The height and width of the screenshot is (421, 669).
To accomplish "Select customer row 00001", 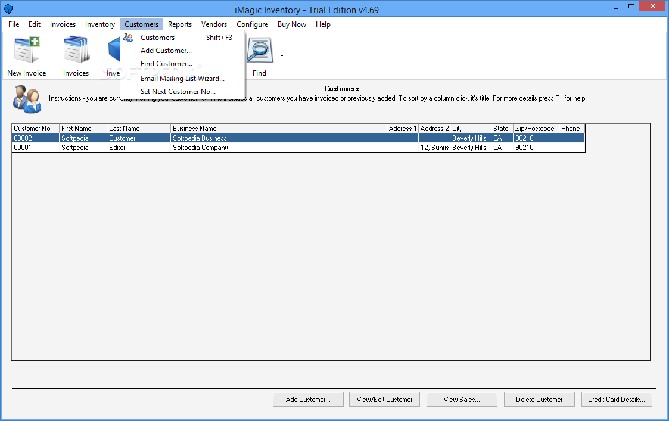I will [x=298, y=148].
